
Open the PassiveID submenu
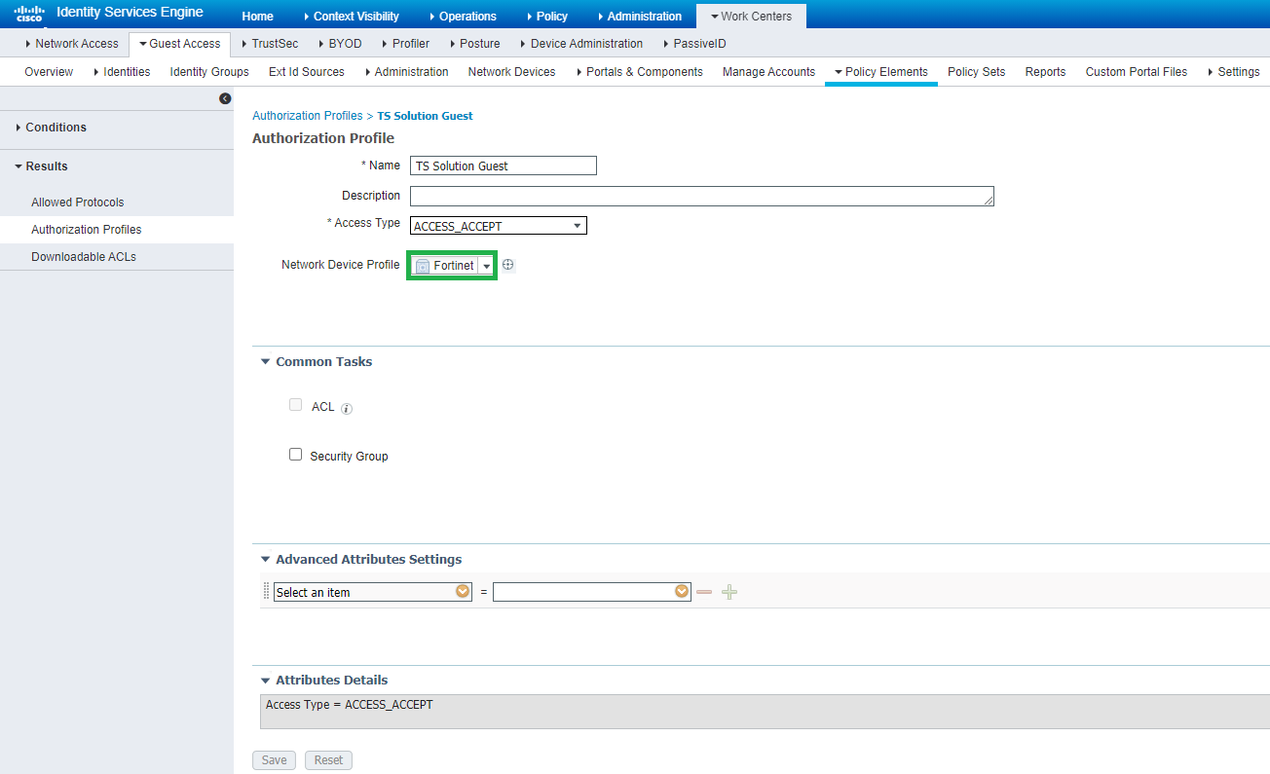[x=694, y=44]
